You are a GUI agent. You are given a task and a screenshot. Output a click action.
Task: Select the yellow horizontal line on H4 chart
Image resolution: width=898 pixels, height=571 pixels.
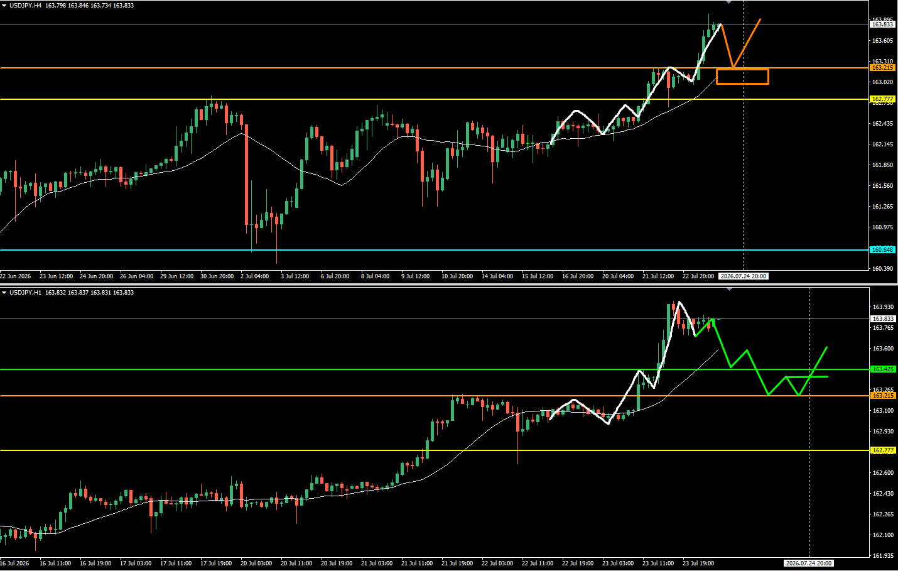433,99
